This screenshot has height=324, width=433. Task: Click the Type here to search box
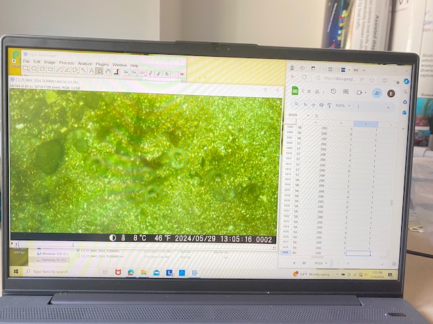(x=60, y=272)
